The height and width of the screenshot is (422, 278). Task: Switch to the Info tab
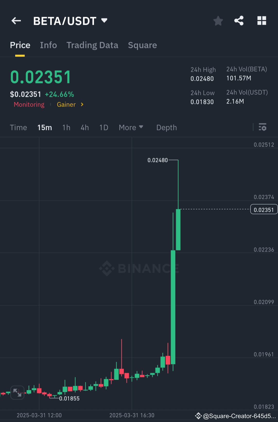tap(48, 45)
